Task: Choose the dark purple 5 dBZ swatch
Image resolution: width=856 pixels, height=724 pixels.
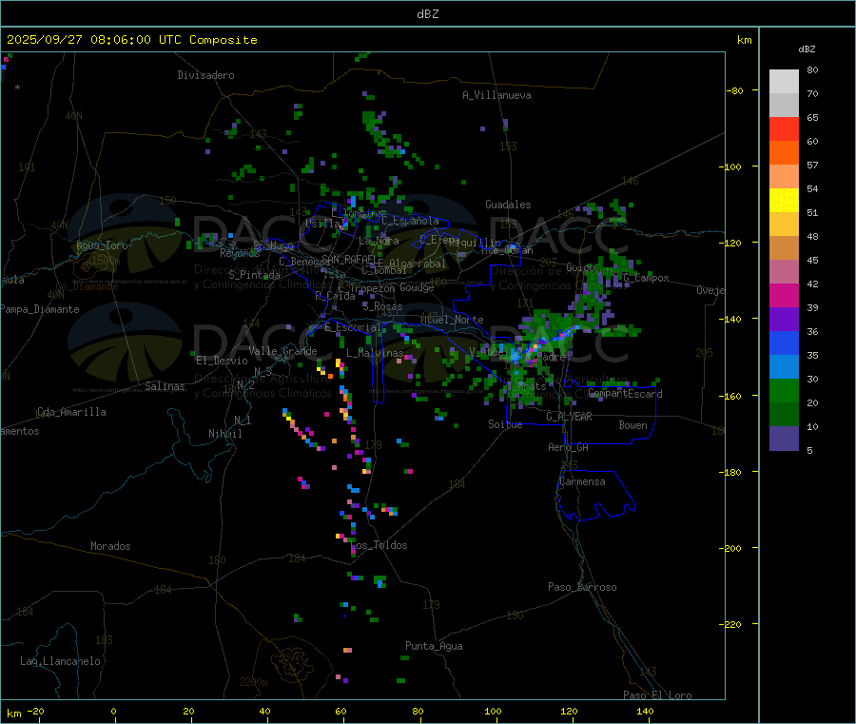Action: pyautogui.click(x=784, y=438)
